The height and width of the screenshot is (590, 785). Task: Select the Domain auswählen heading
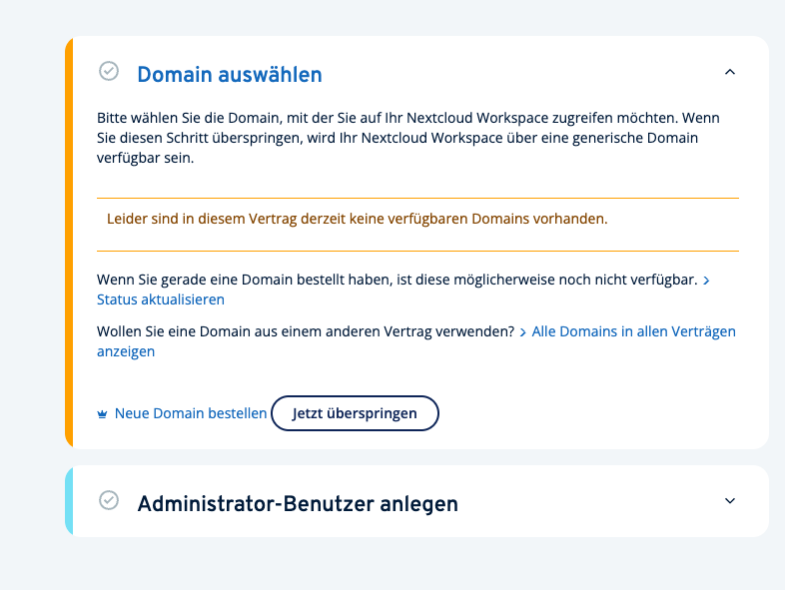(x=230, y=75)
